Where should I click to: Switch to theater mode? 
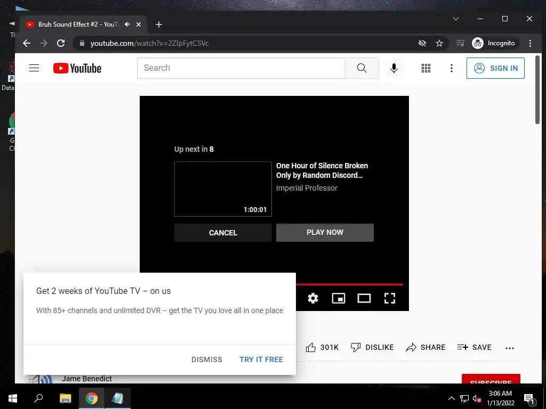[x=364, y=298]
